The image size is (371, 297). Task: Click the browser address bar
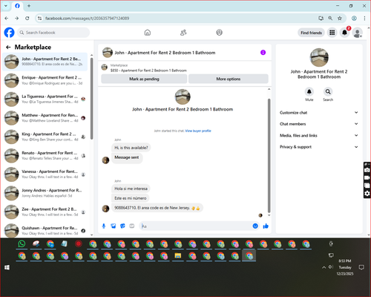(178, 19)
